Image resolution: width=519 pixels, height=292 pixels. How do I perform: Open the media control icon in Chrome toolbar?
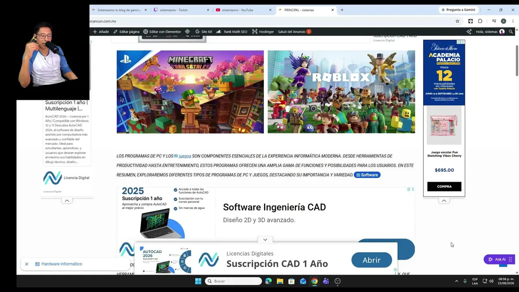pos(494,21)
